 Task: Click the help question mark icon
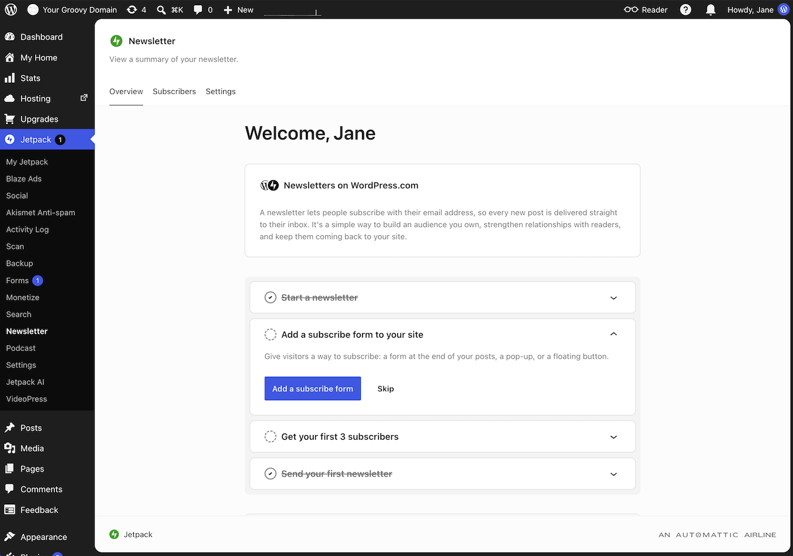(685, 10)
